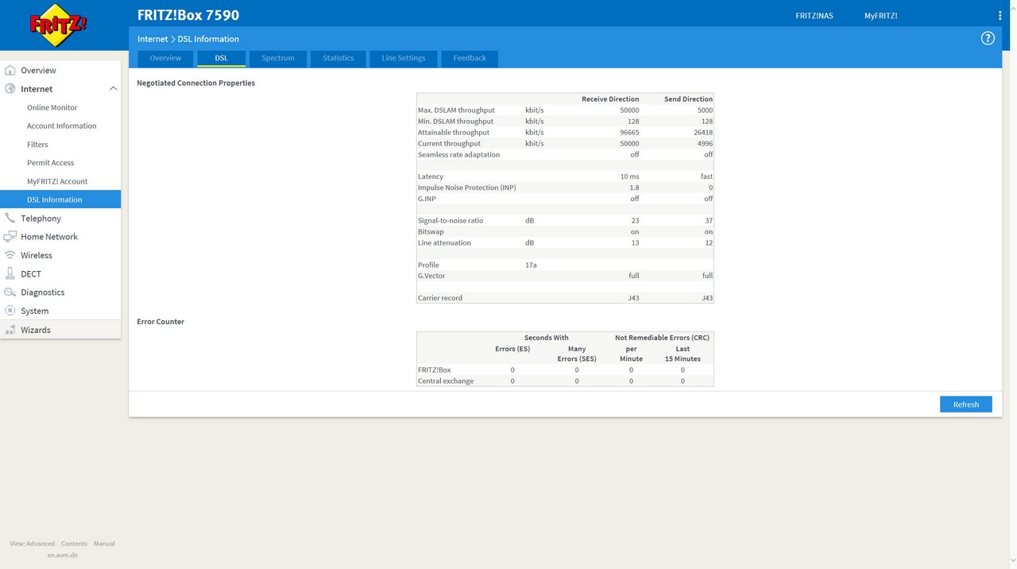Click View: Advanced footer link
Screen dimensions: 1017x569
point(33,544)
